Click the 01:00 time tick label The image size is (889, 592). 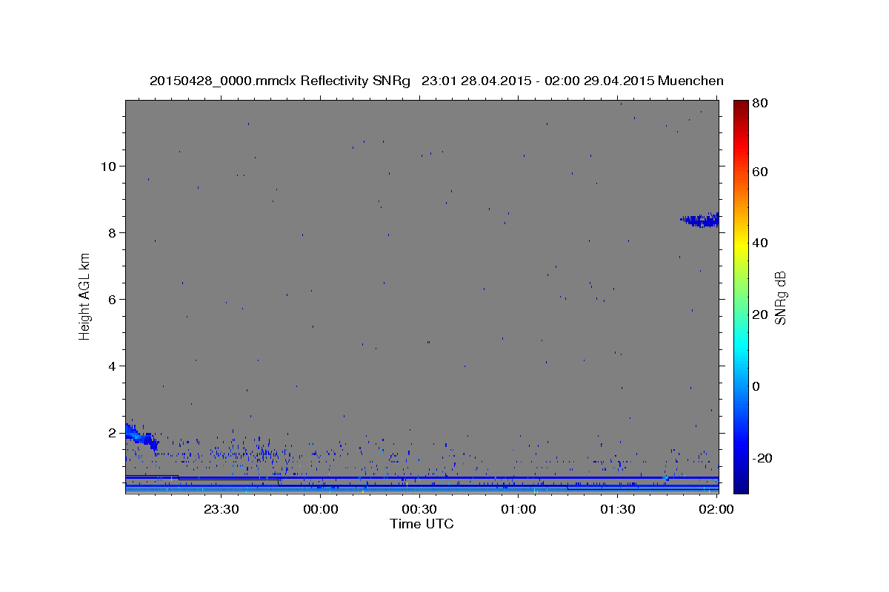pyautogui.click(x=519, y=509)
